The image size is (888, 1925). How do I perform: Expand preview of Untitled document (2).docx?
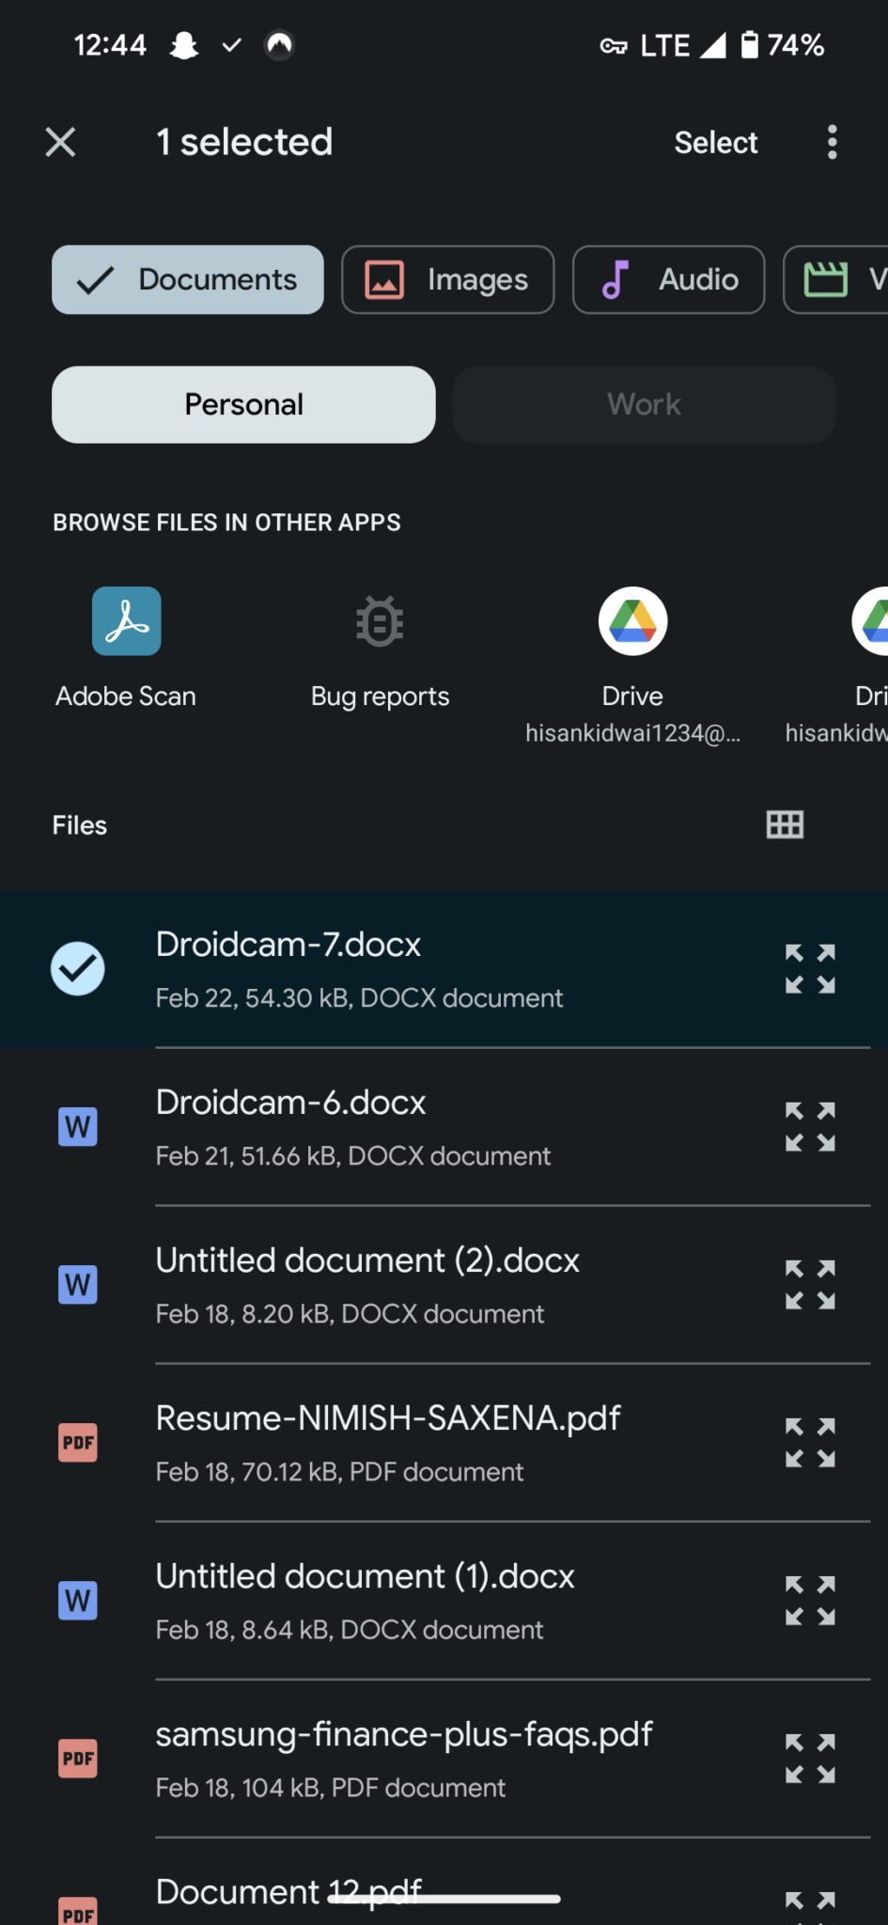[x=810, y=1284]
